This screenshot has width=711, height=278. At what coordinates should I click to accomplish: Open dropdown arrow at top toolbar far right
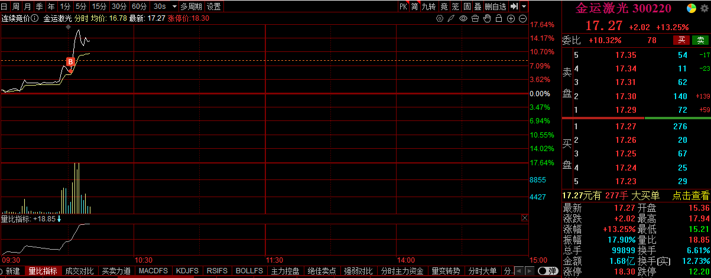point(524,6)
